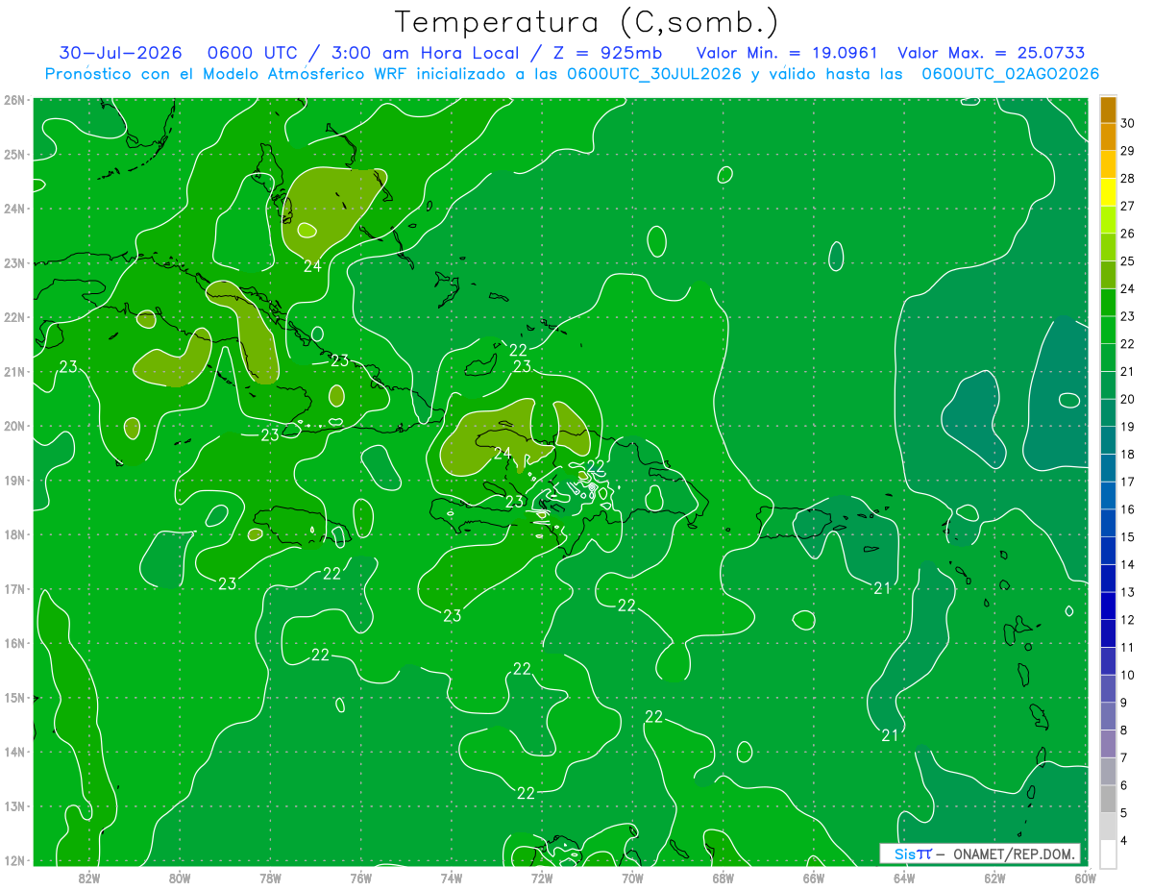
Task: Click the "78W" longitude axis label
Action: 270,878
